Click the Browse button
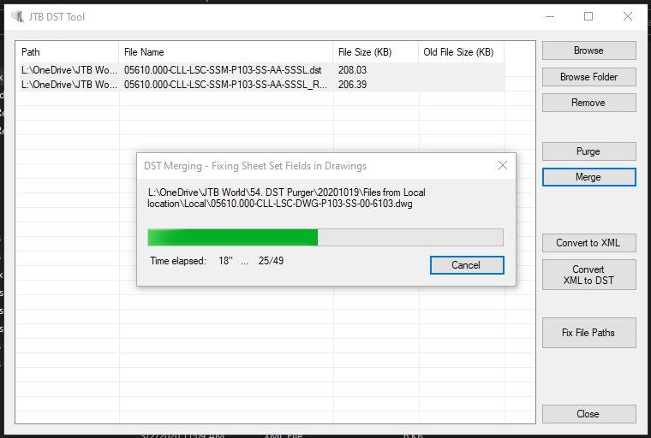 588,50
